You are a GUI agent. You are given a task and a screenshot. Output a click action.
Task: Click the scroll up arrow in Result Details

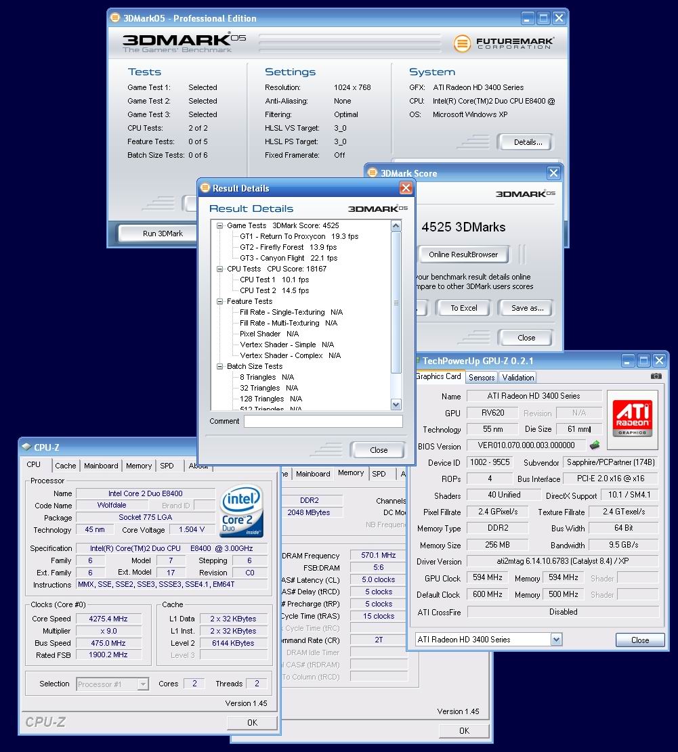point(396,226)
